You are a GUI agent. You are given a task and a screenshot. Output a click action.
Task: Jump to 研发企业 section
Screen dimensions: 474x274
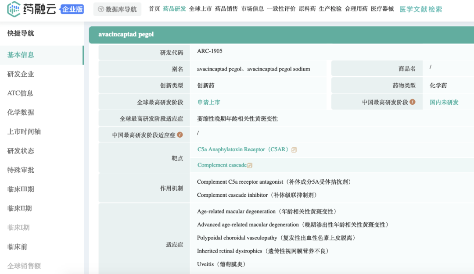[21, 74]
